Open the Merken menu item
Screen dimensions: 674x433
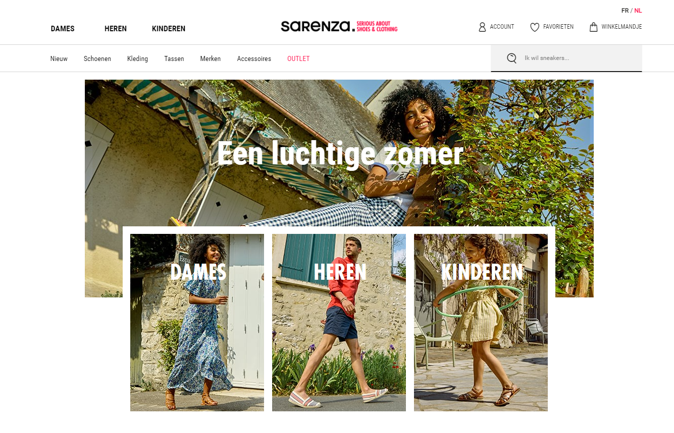[x=211, y=58]
